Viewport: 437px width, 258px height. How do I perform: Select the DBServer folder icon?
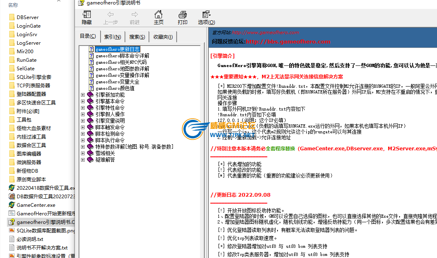click(12, 17)
